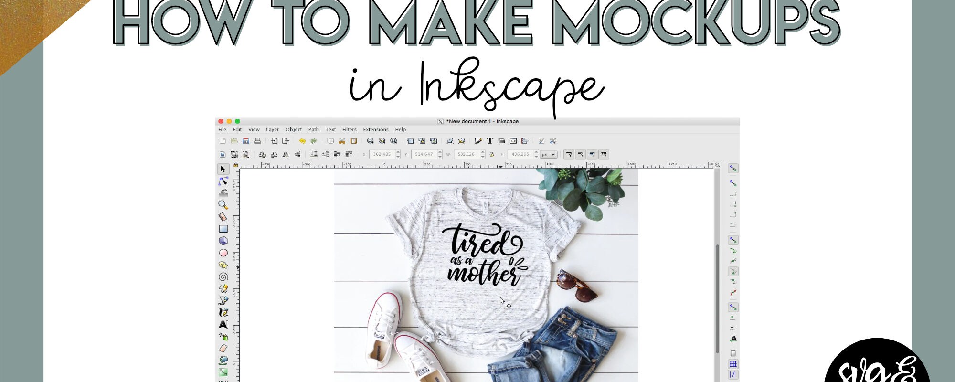Select the Ellipse circle tool
This screenshot has width=955, height=382.
[223, 253]
